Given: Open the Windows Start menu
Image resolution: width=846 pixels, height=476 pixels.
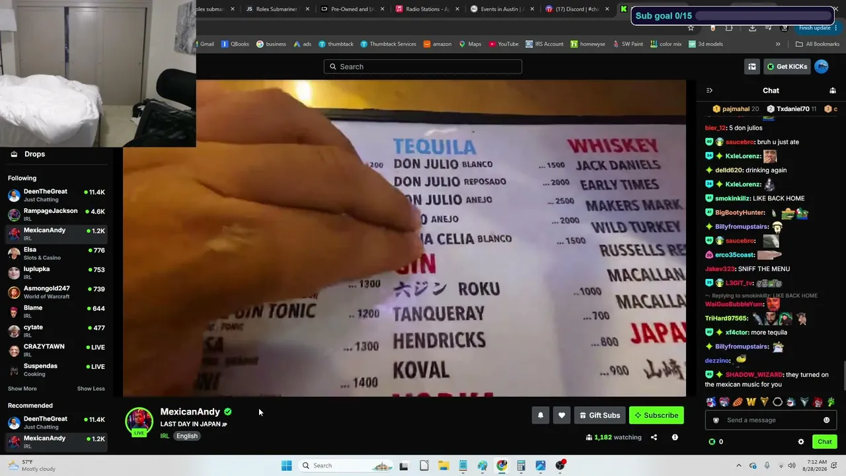Looking at the screenshot, I should pos(286,465).
